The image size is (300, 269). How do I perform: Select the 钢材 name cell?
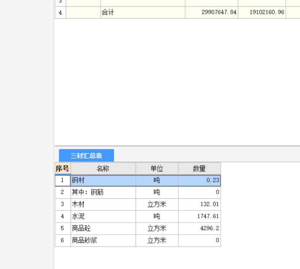coord(103,180)
